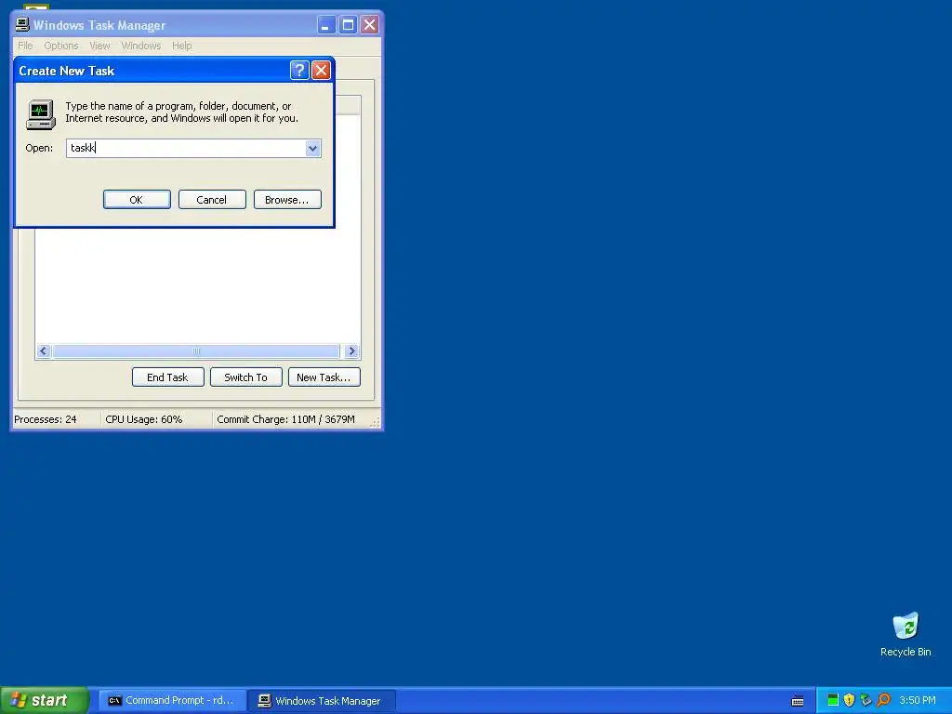Open the View menu in Task Manager
Image resolution: width=952 pixels, height=714 pixels.
tap(99, 46)
